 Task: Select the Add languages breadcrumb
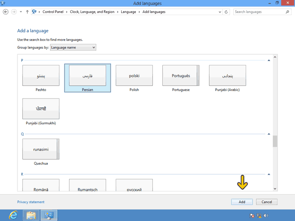pos(153,12)
